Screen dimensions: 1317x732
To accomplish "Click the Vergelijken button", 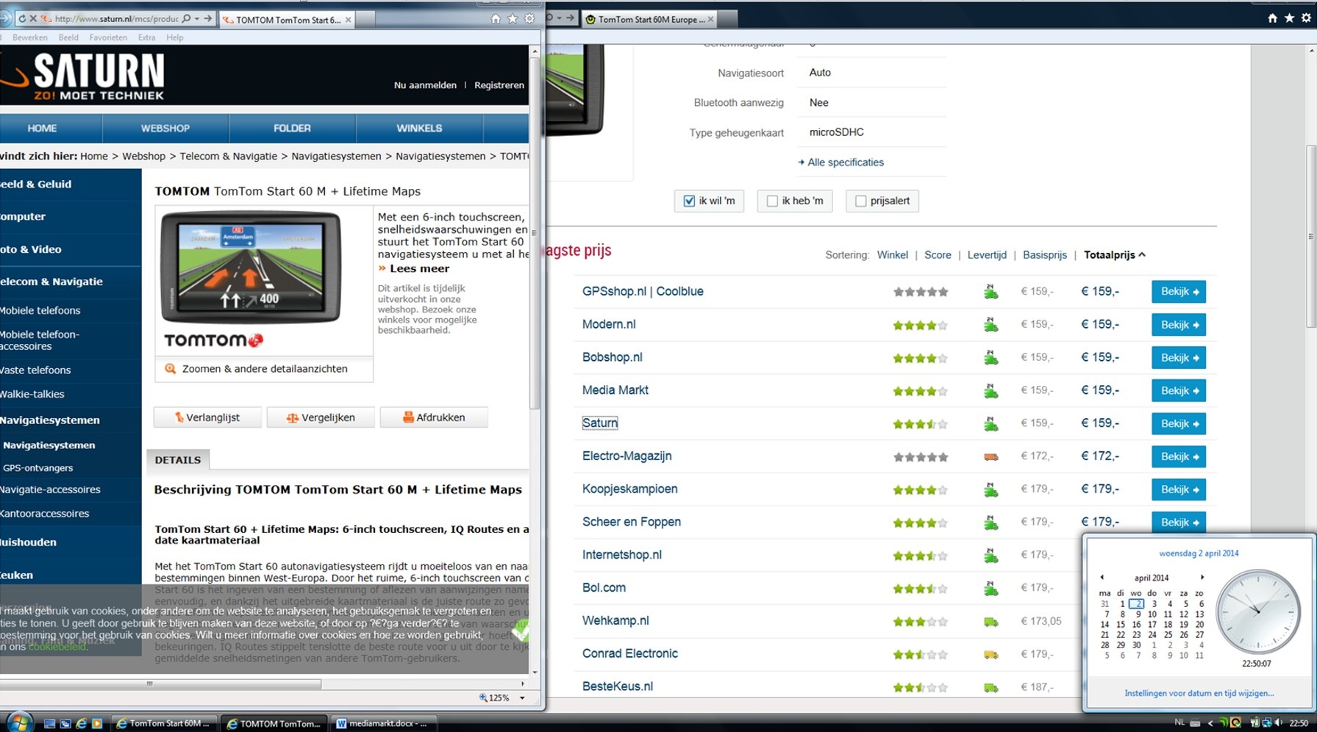I will (x=321, y=417).
